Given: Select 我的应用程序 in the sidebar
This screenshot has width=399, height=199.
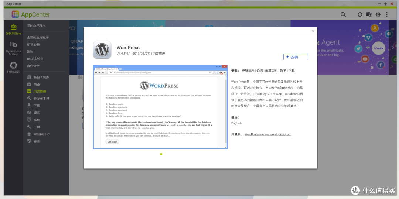Looking at the screenshot, I should pos(36,26).
